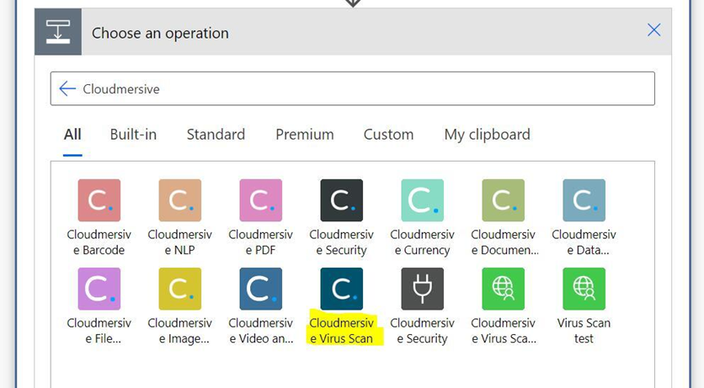Image resolution: width=704 pixels, height=388 pixels.
Task: Select the Cloudmersive Currency connector icon
Action: (x=422, y=200)
